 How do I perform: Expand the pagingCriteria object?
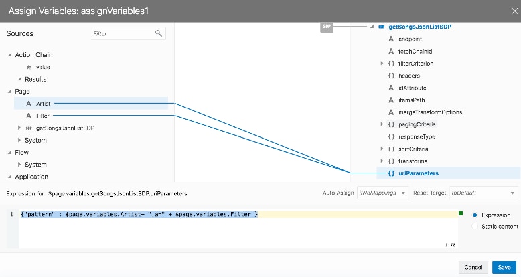(382, 124)
